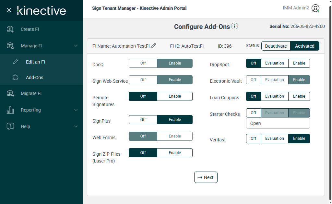Set Verifast to Evaluation

tap(274, 138)
